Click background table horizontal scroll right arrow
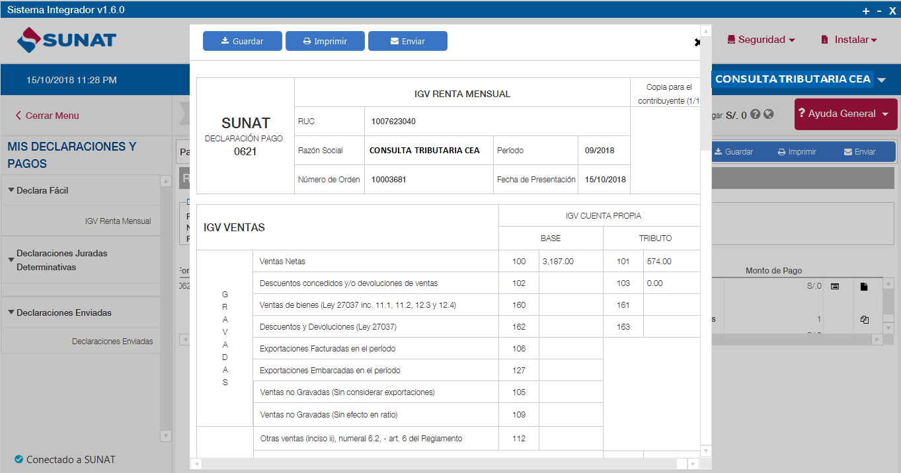This screenshot has width=901, height=473. (877, 340)
